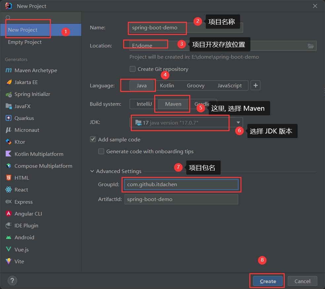Choose the React generator icon
The image size is (325, 289).
point(9,190)
